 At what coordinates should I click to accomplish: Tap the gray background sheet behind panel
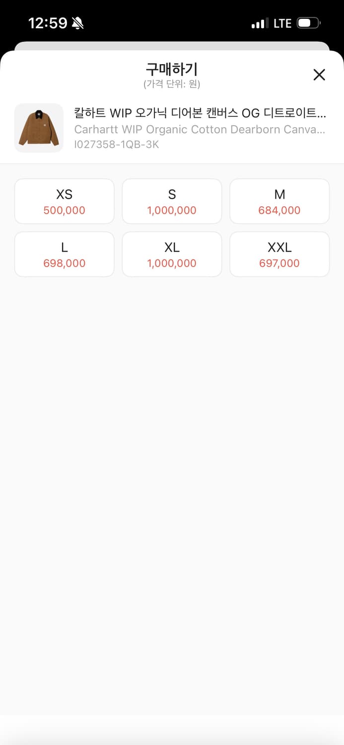click(172, 46)
